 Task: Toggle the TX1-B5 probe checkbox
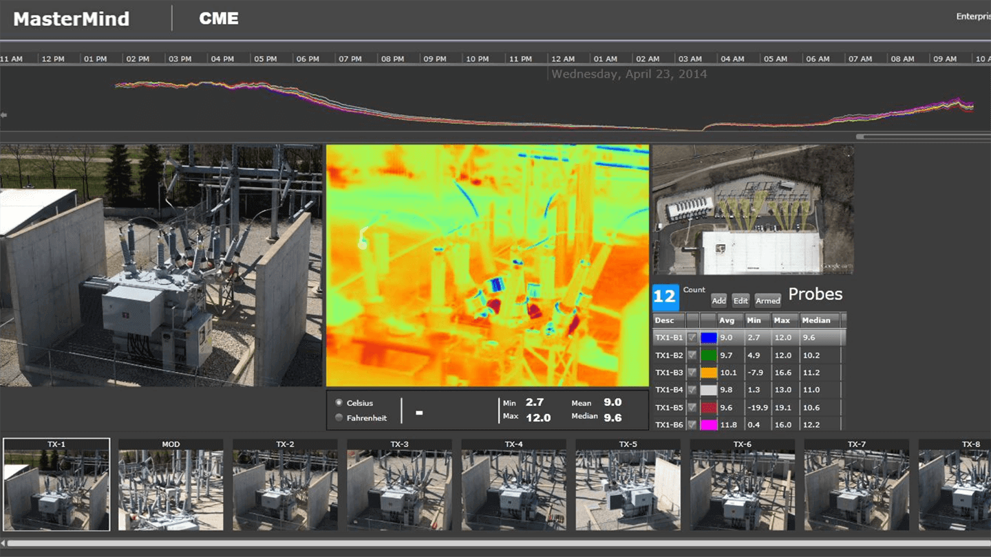pyautogui.click(x=692, y=407)
